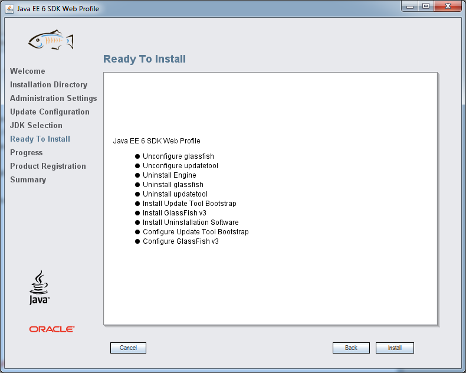Click the Oracle logo
The height and width of the screenshot is (373, 466).
pos(52,329)
